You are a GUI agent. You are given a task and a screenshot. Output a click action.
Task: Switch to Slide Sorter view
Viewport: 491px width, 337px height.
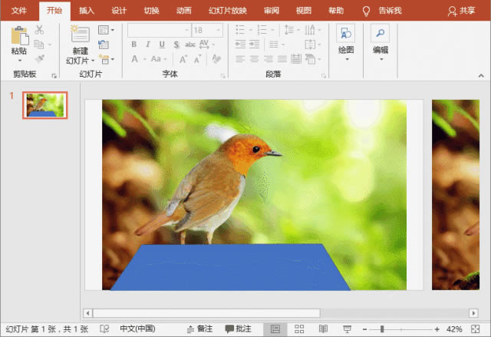298,329
